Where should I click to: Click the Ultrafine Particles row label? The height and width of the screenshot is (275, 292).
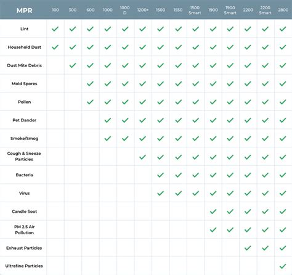point(24,266)
